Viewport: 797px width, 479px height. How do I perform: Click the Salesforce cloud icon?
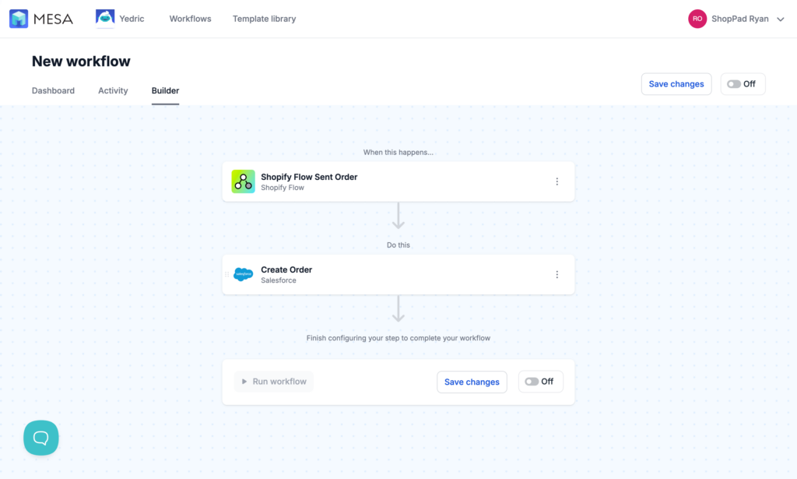[243, 274]
